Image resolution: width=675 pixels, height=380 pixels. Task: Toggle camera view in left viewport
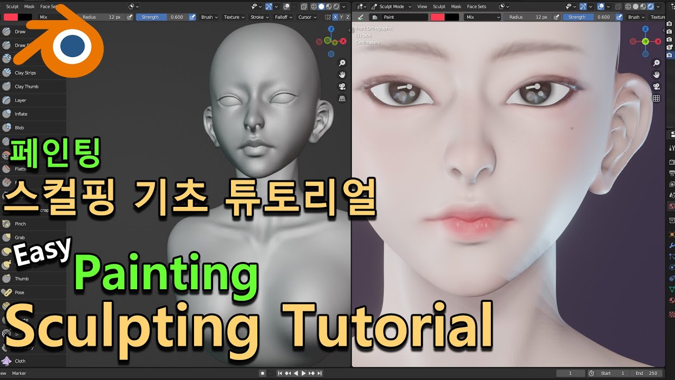pyautogui.click(x=342, y=87)
